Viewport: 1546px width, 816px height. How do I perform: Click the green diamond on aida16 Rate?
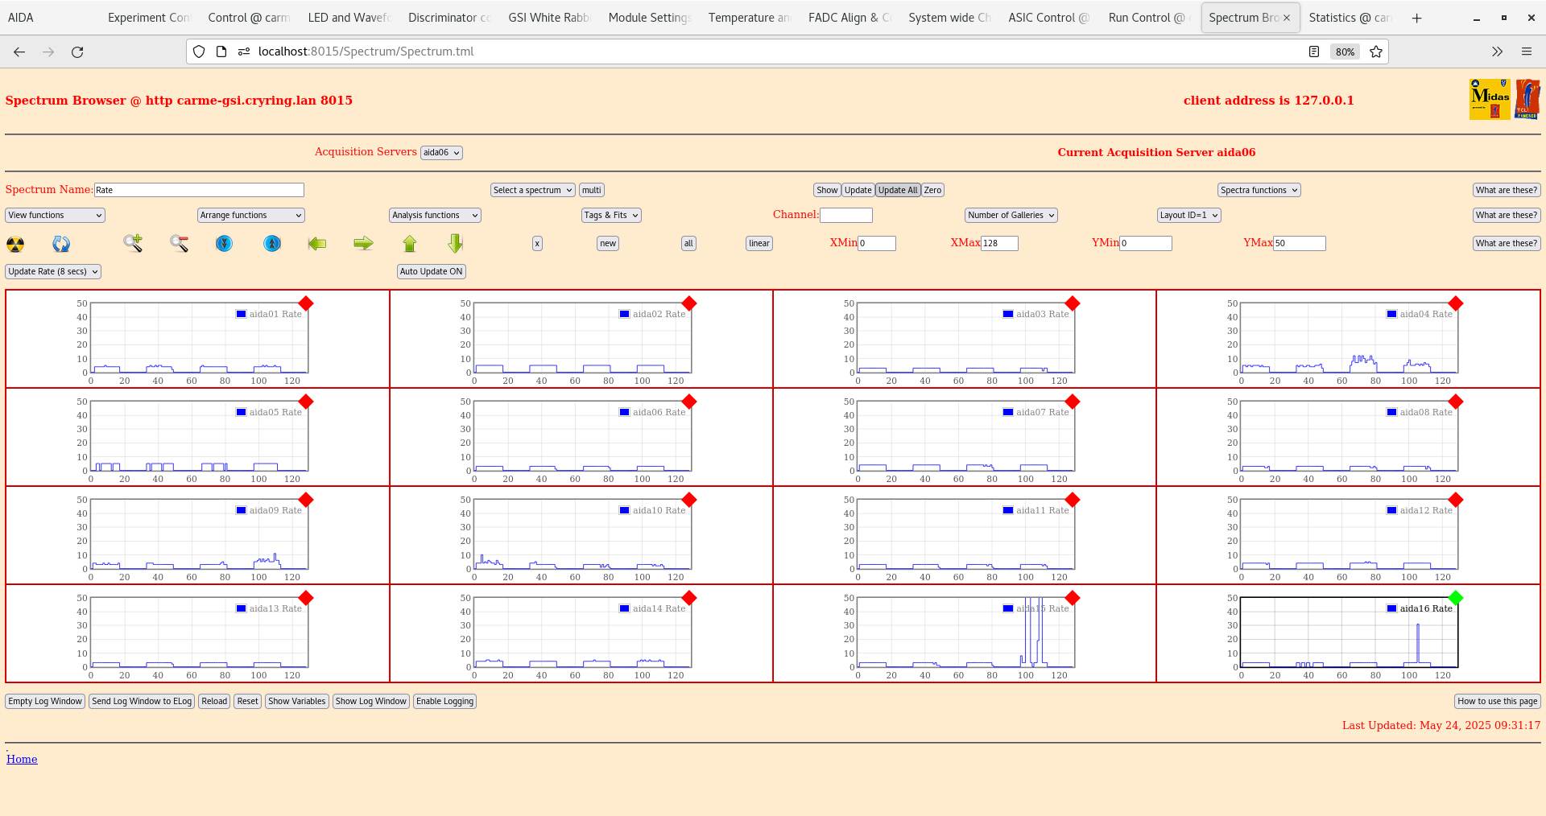pyautogui.click(x=1454, y=598)
